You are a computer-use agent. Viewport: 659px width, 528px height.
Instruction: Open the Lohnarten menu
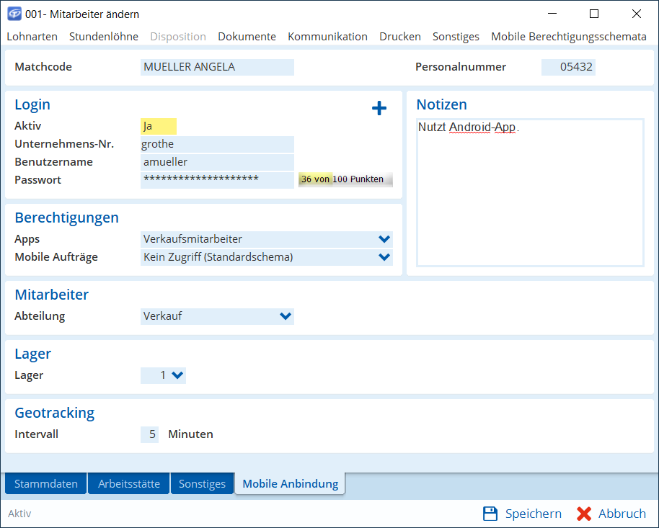(32, 36)
